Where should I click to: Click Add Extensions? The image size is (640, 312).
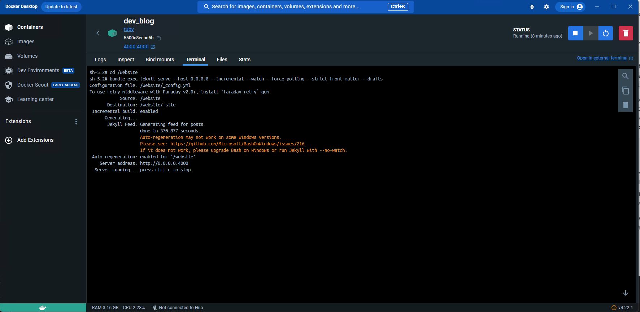(35, 140)
